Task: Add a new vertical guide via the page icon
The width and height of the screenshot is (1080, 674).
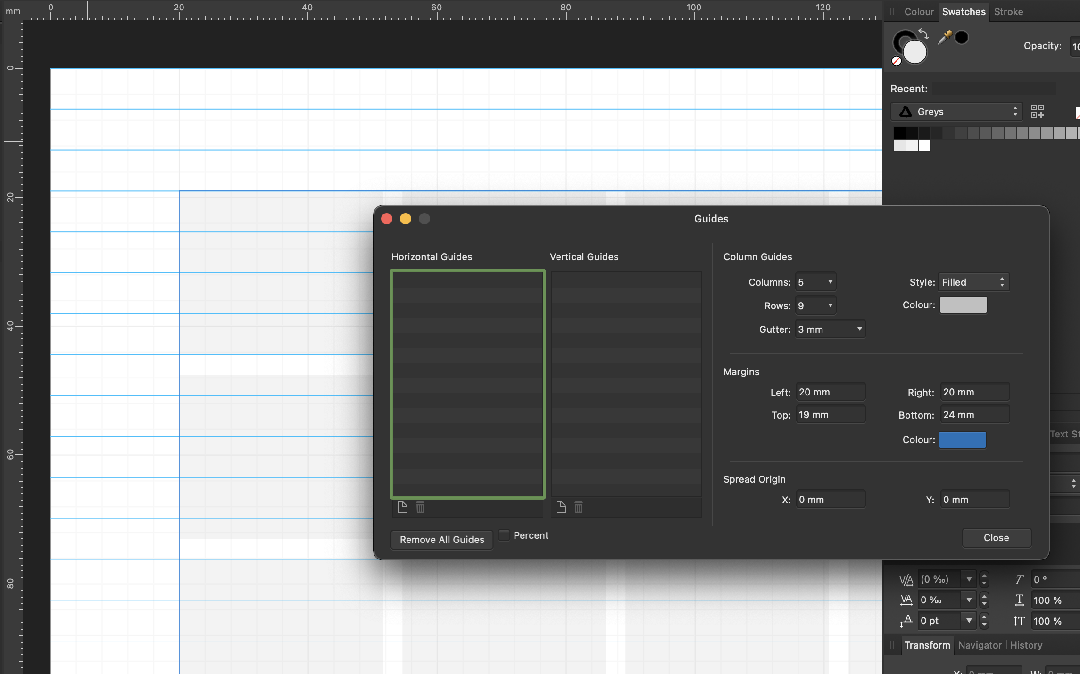Action: (x=561, y=507)
